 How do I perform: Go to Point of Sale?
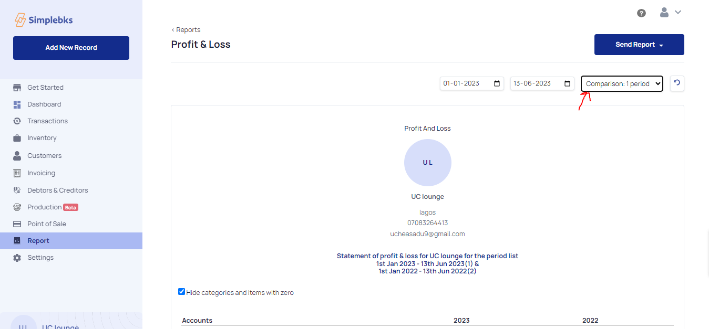tap(47, 224)
